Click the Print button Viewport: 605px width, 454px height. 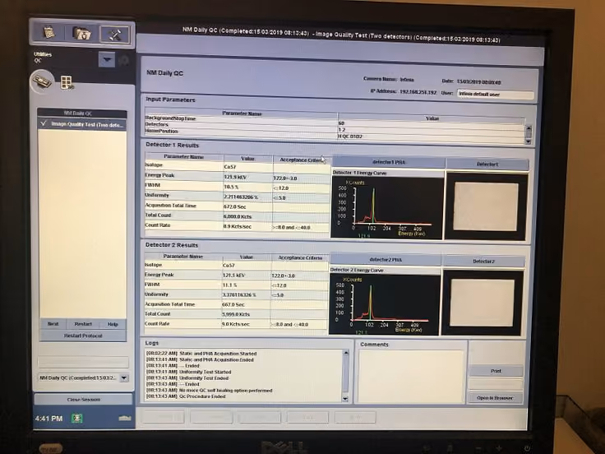tap(496, 371)
